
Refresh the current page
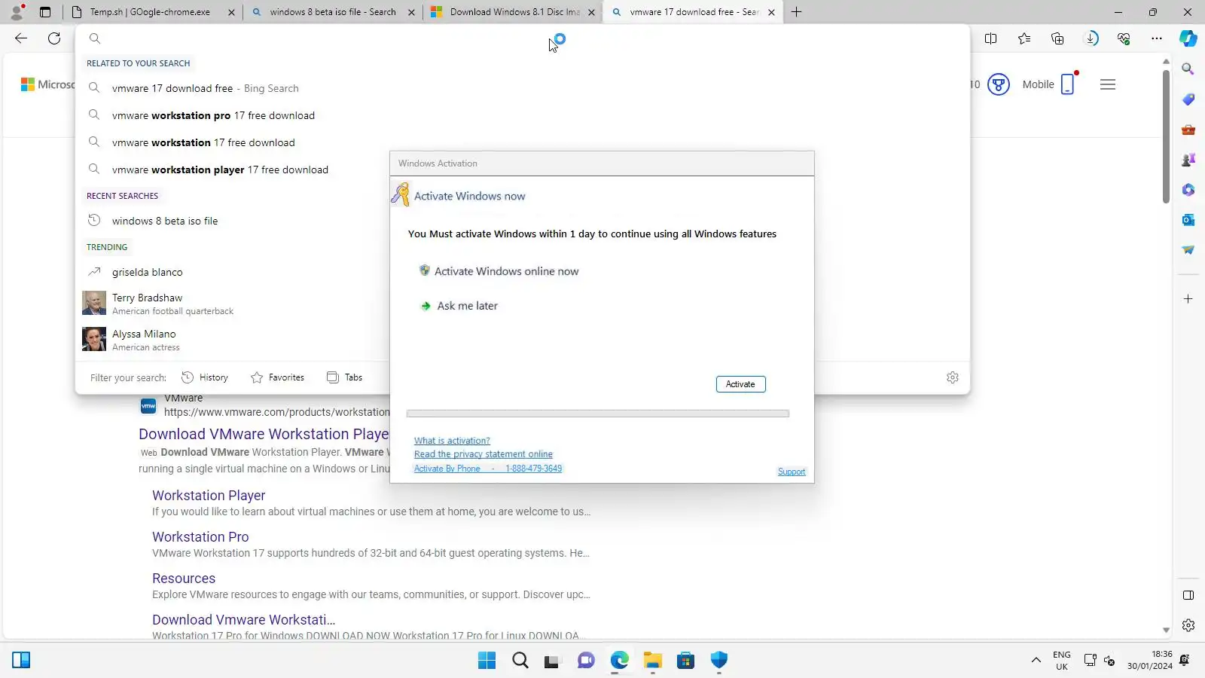[x=54, y=38]
